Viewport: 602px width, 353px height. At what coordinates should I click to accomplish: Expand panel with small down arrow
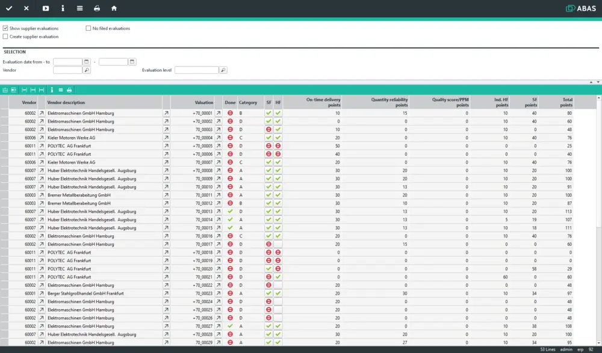598,82
